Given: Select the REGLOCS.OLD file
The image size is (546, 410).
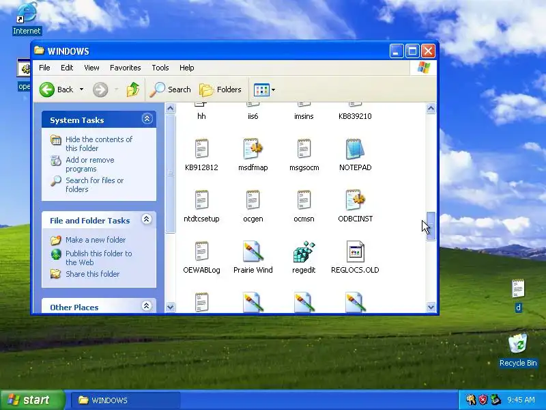Looking at the screenshot, I should [355, 251].
